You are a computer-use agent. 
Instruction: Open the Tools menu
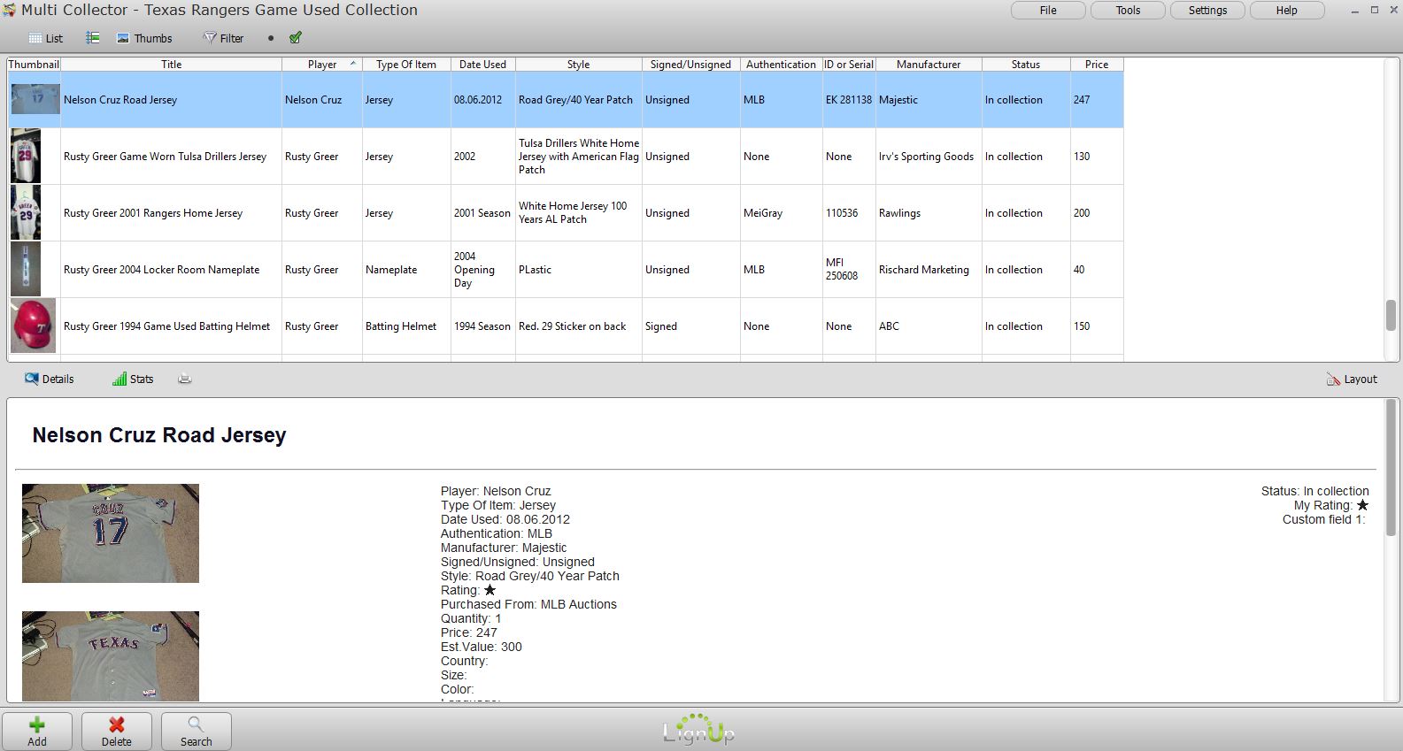1128,11
